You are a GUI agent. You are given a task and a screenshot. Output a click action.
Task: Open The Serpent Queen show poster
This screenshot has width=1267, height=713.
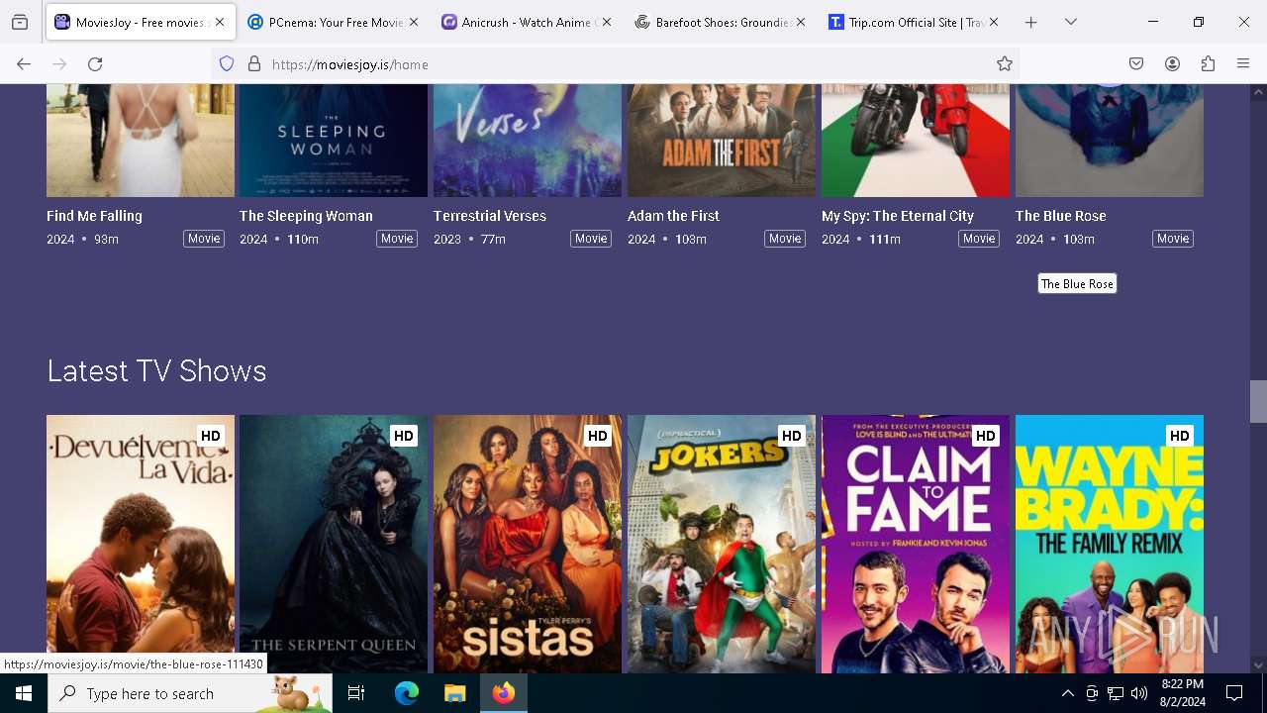point(334,544)
